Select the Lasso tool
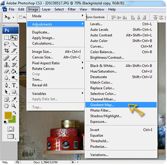This screenshot has width=167, height=165. coord(6,44)
